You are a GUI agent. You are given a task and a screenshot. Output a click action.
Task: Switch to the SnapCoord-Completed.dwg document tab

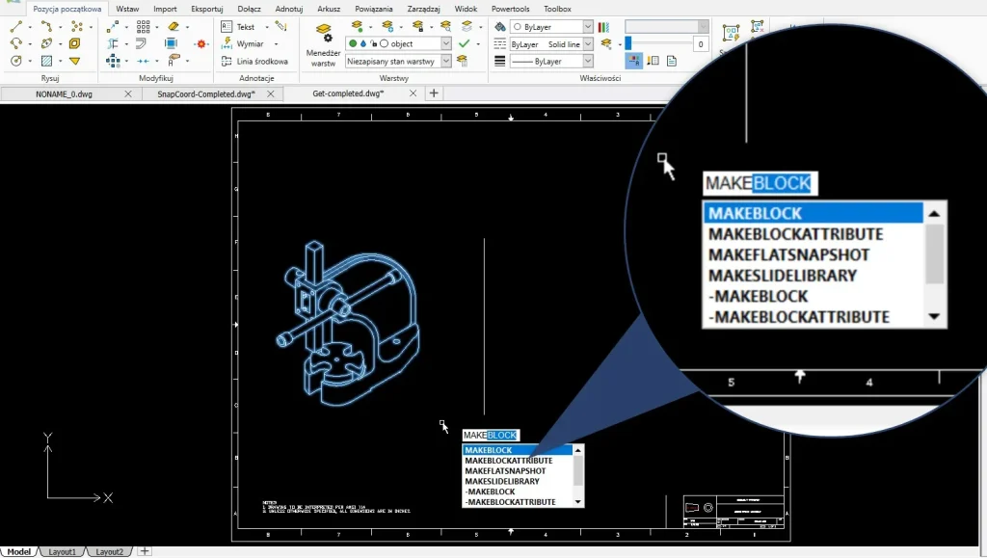206,93
